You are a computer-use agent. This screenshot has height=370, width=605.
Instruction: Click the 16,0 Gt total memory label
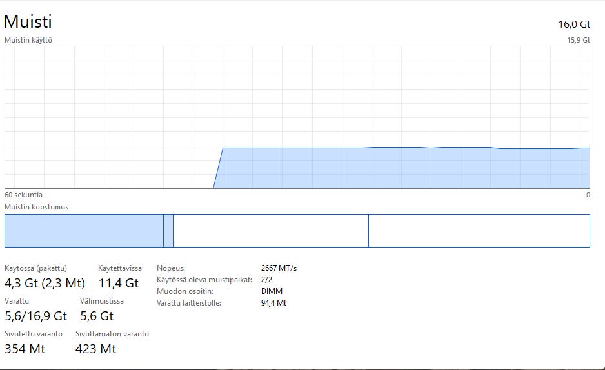coord(574,24)
